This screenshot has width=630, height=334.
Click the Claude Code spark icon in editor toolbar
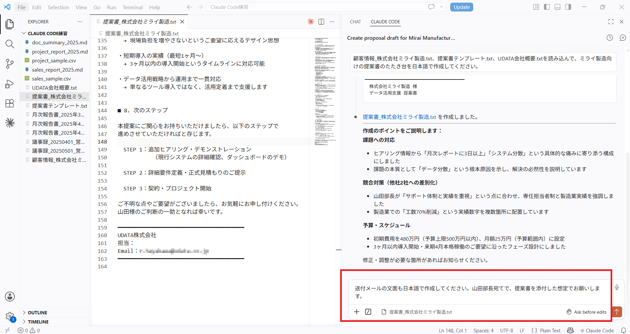click(x=311, y=22)
